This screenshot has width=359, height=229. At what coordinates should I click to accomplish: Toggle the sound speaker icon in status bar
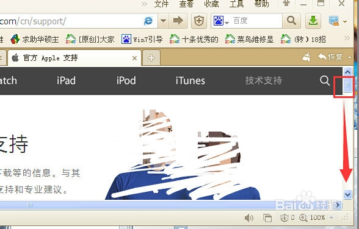[x=249, y=218]
